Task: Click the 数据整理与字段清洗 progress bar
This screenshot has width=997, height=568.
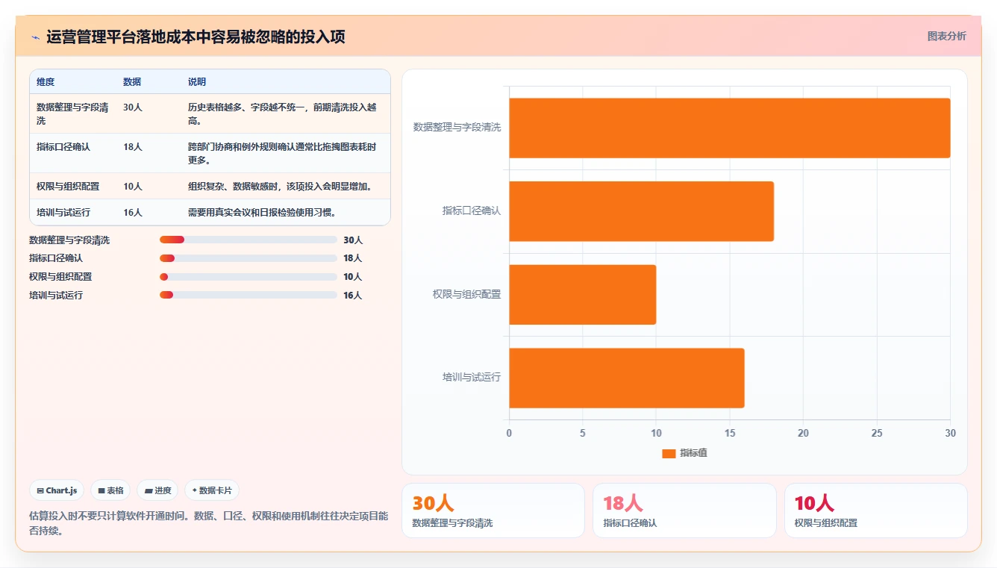Action: click(x=249, y=240)
